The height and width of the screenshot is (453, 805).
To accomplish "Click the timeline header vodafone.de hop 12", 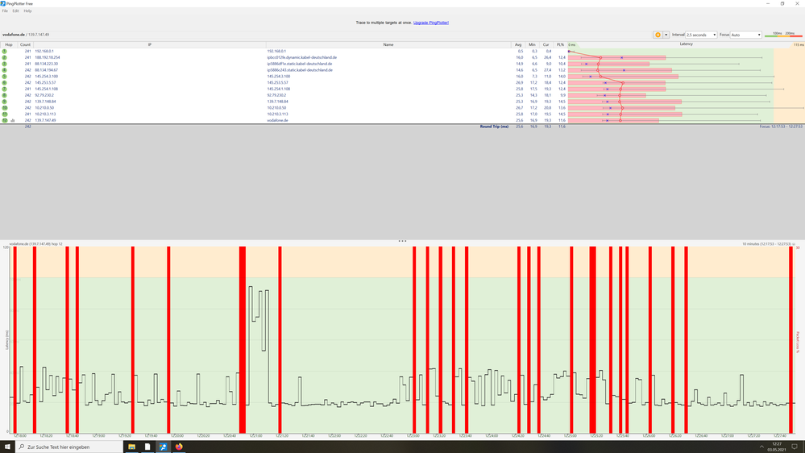I will tap(36, 244).
